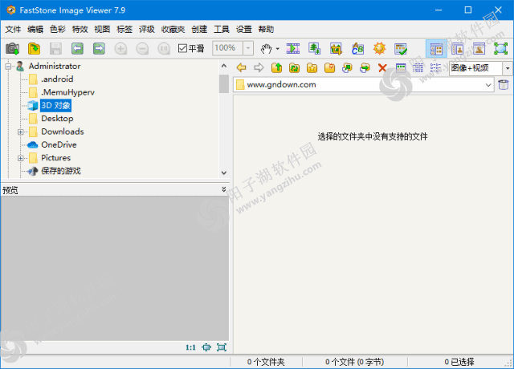
Task: Collapse the 预览 preview panel chevron
Action: coord(224,189)
